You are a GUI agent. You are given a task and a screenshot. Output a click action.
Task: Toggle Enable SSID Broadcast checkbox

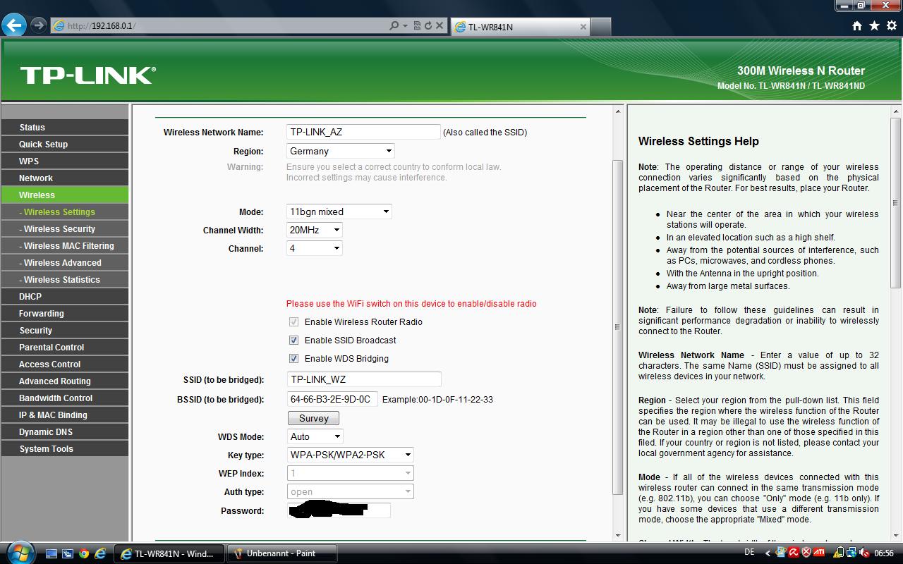pyautogui.click(x=293, y=340)
